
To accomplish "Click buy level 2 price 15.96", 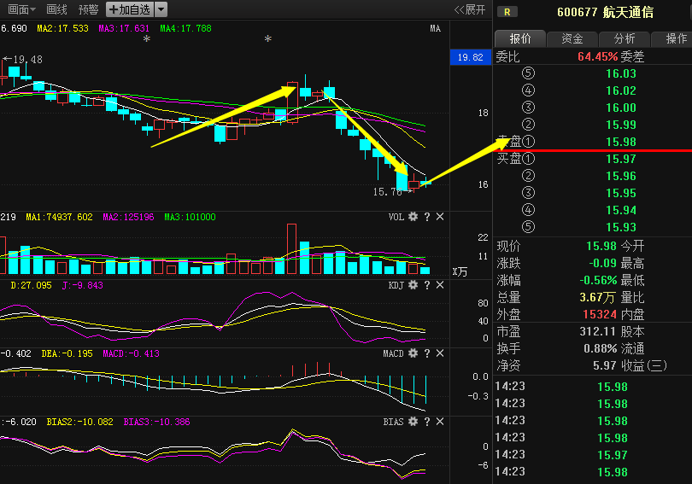I will [621, 177].
